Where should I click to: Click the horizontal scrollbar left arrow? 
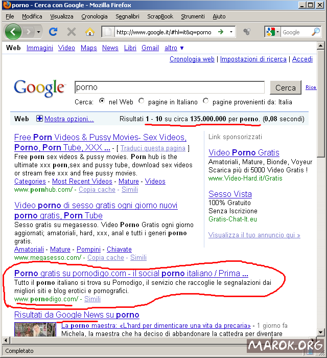(x=6, y=341)
